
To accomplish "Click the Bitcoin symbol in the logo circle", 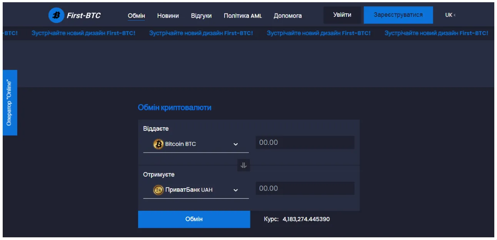I will point(55,15).
